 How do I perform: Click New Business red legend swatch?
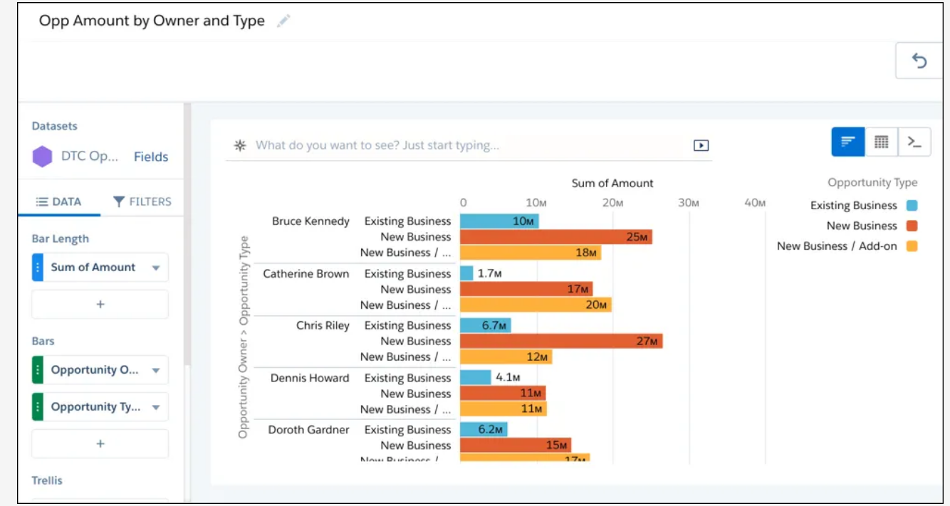click(x=912, y=226)
